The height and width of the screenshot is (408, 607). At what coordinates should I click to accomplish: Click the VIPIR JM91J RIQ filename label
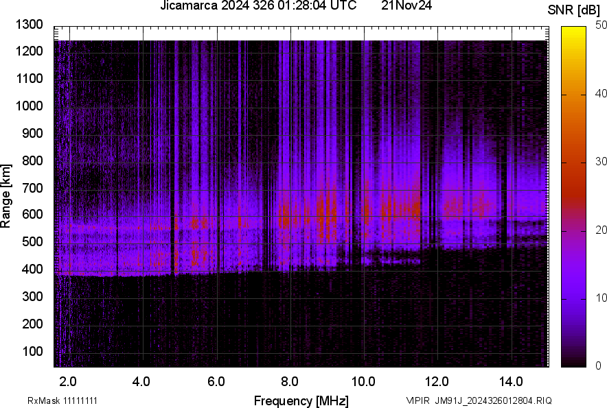[x=479, y=400]
